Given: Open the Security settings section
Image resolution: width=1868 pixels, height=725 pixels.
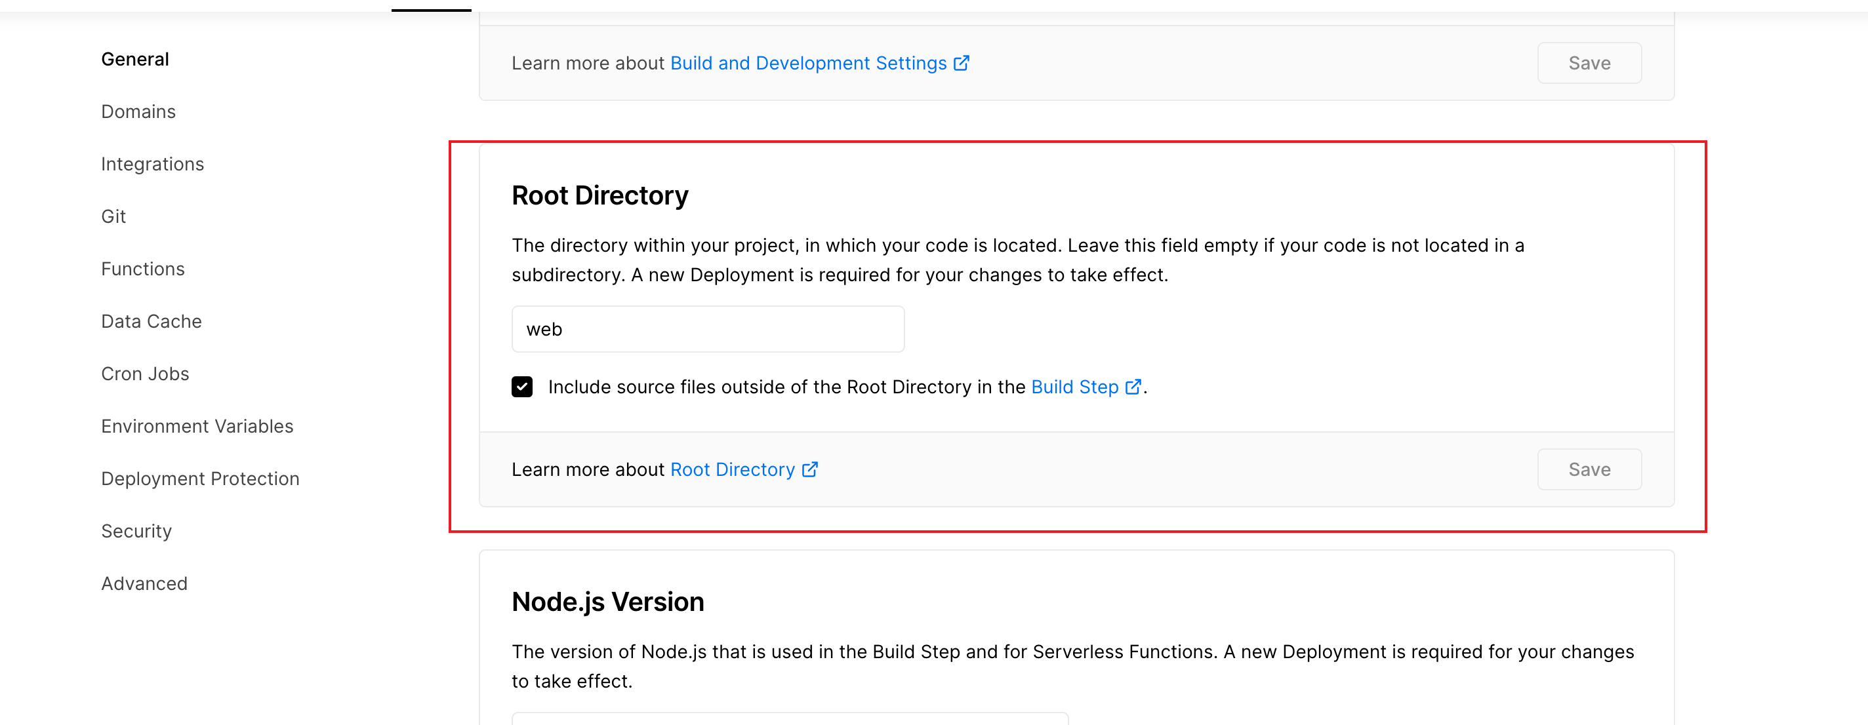Looking at the screenshot, I should 136,530.
